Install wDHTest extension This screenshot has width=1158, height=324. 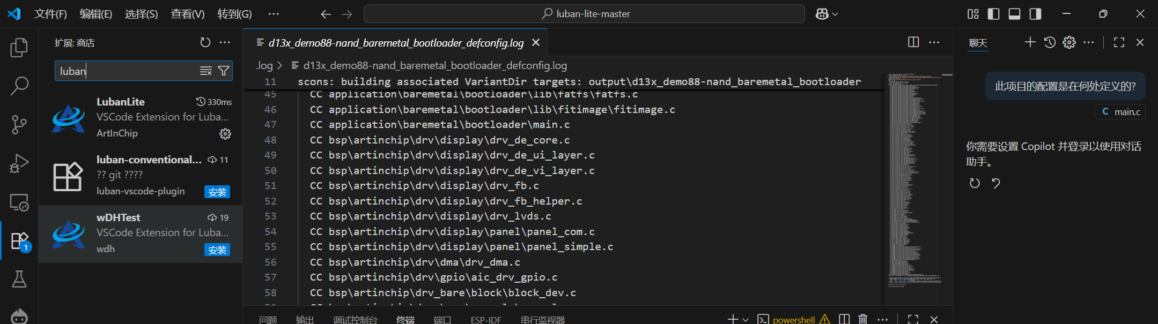217,250
